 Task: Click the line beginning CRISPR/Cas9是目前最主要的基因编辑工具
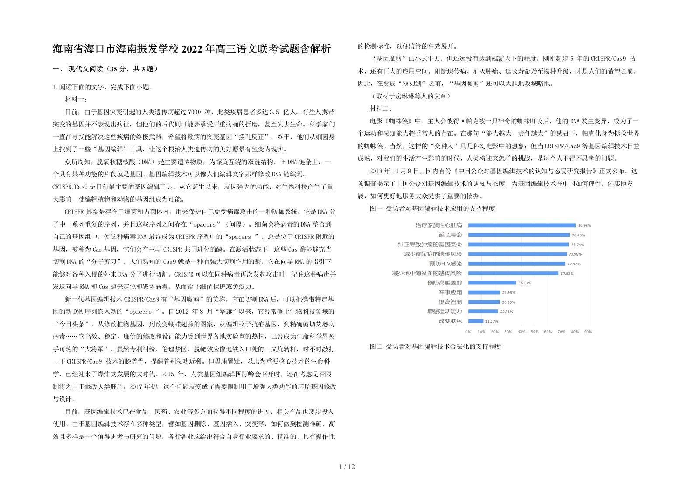pyautogui.click(x=193, y=187)
